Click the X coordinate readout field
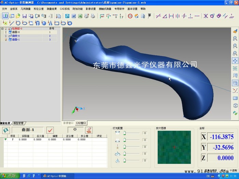The image size is (239, 179). coord(221,137)
